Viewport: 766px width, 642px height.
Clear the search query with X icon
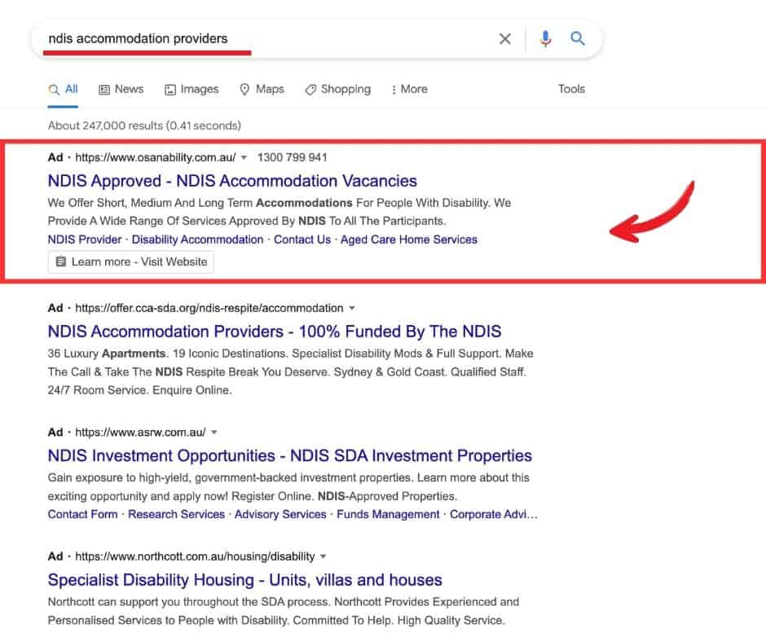pyautogui.click(x=505, y=39)
